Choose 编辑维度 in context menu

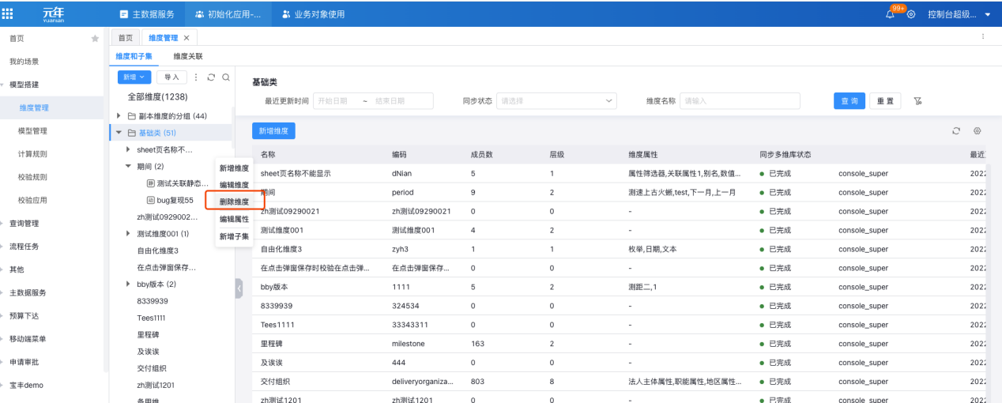pyautogui.click(x=234, y=185)
